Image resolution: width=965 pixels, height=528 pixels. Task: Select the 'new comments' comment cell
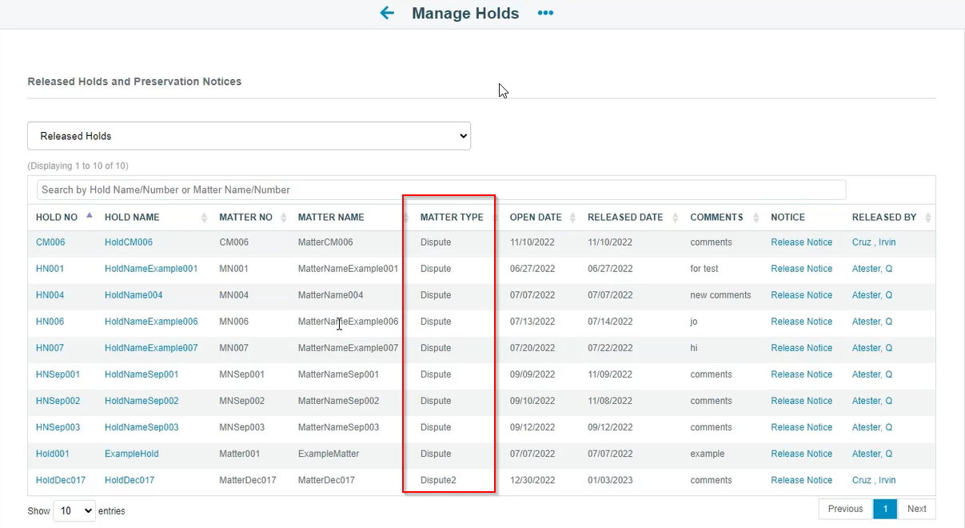click(x=720, y=295)
